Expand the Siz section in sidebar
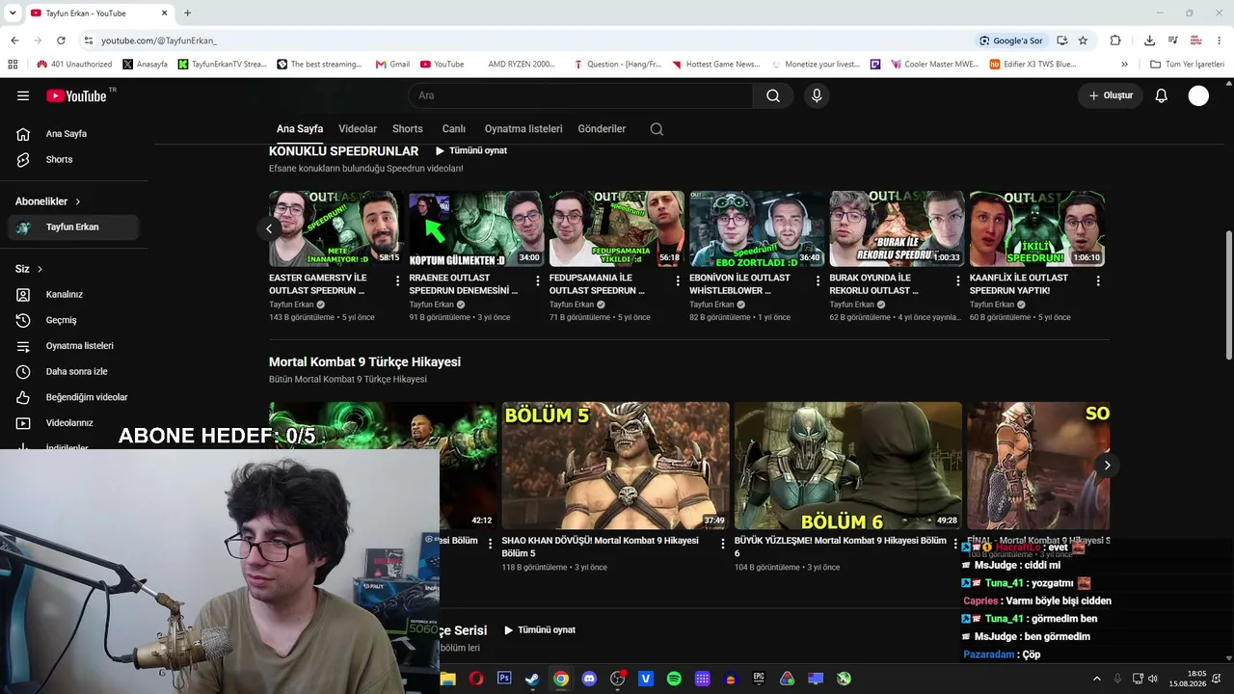This screenshot has width=1234, height=694. 29,269
